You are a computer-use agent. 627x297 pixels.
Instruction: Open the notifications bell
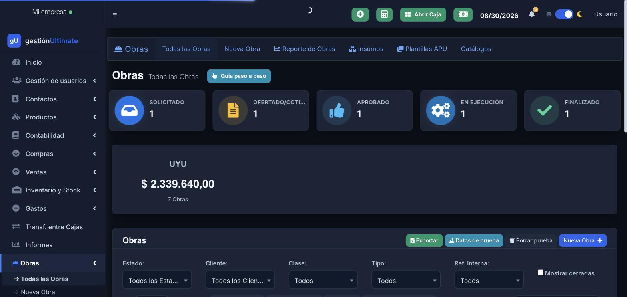tap(532, 14)
